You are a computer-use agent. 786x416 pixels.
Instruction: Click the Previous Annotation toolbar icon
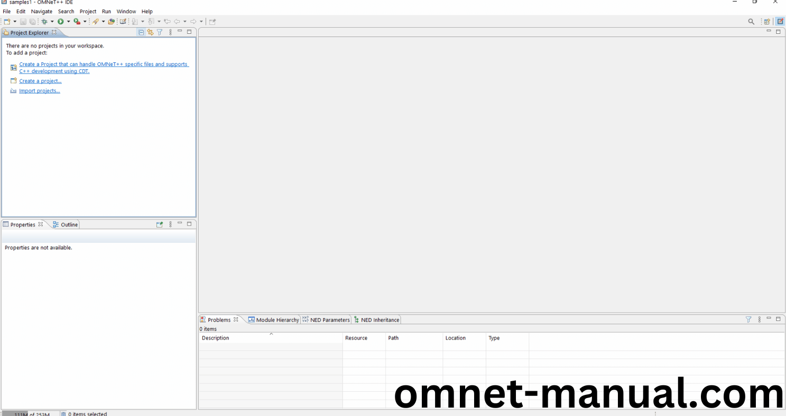click(151, 22)
